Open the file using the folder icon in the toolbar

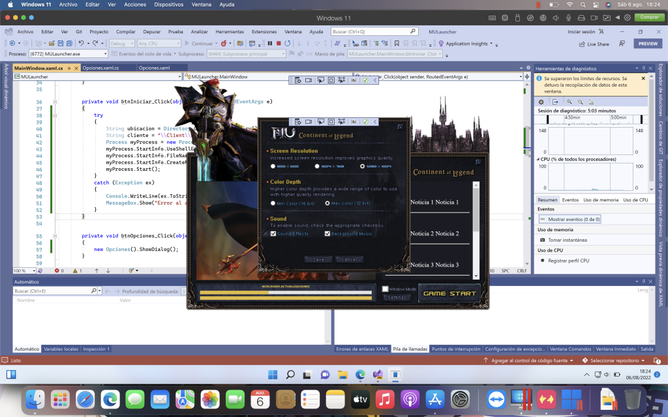coord(52,44)
